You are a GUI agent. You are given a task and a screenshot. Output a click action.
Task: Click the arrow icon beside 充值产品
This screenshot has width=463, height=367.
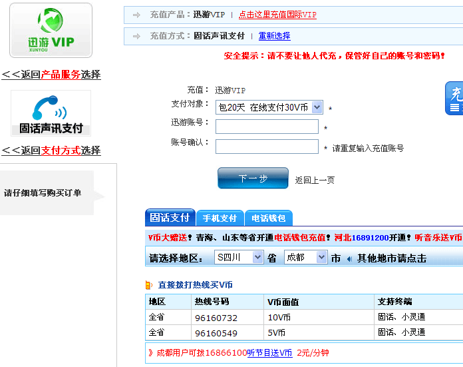[x=136, y=15]
